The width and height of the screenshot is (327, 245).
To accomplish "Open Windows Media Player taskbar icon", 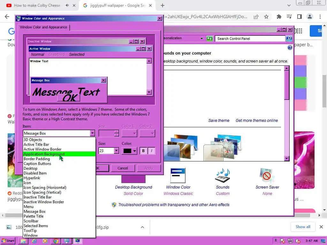I will [x=45, y=241].
